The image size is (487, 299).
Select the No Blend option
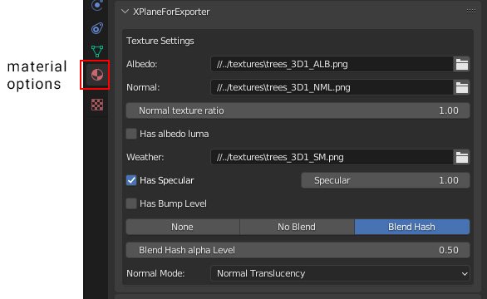[297, 227]
